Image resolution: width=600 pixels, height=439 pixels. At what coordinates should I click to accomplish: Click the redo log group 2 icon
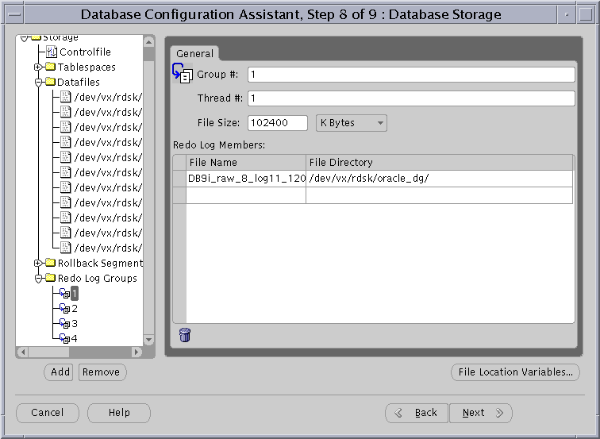tap(64, 309)
